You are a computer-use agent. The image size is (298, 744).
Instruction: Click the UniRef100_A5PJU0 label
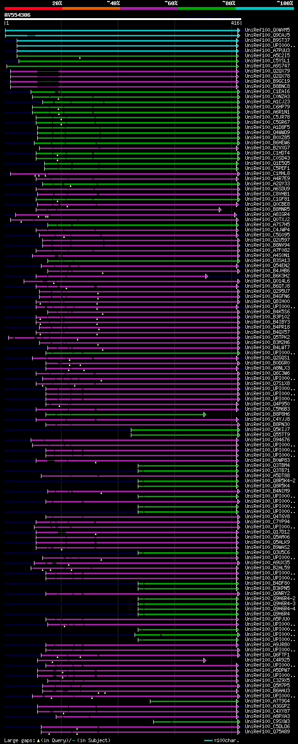[267, 619]
